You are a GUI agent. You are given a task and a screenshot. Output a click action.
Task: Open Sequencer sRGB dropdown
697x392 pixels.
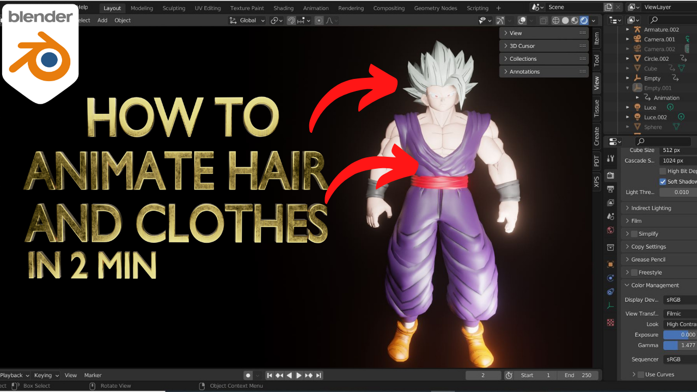(680, 359)
